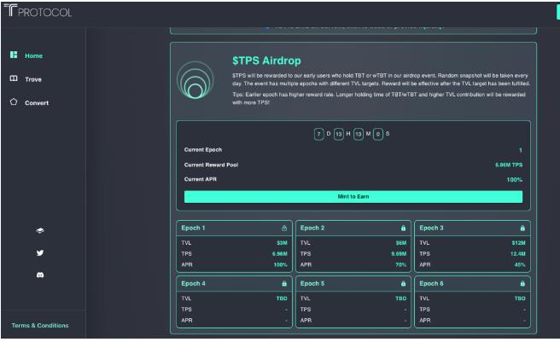The height and width of the screenshot is (342, 560).
Task: Select the Convert menu item
Action: [37, 102]
